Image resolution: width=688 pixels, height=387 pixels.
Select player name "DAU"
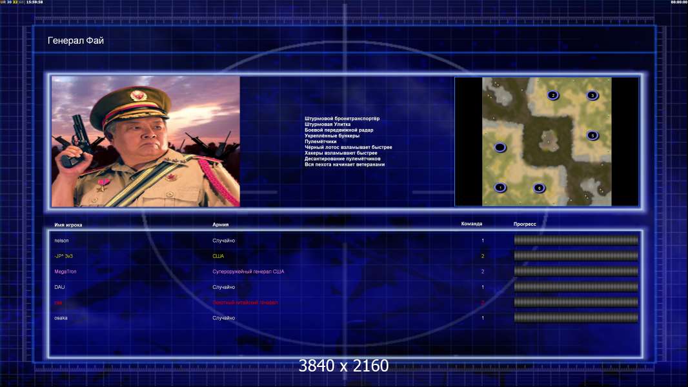[59, 287]
